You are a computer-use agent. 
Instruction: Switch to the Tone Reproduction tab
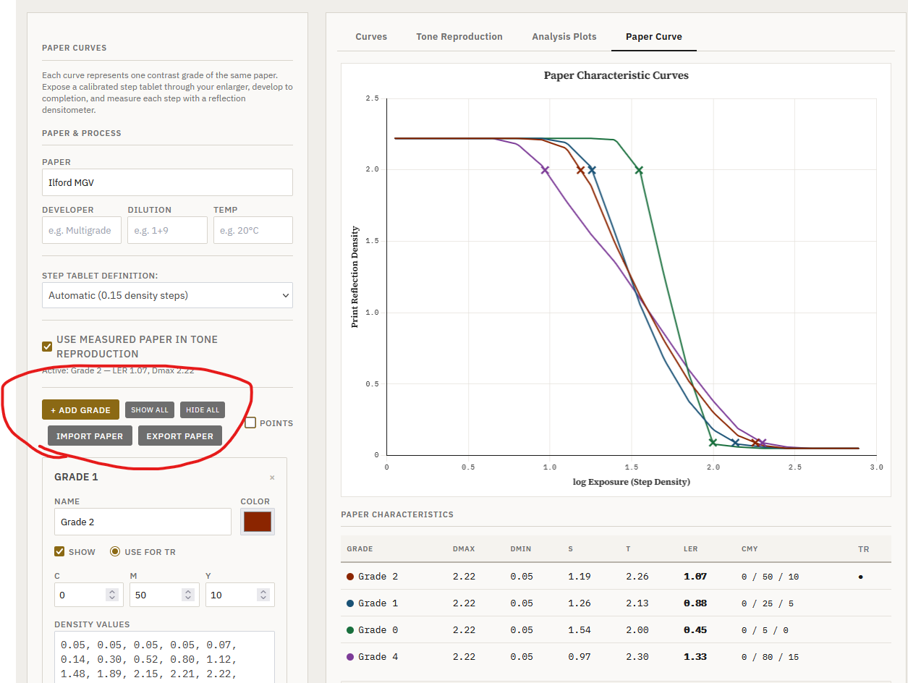pos(459,37)
